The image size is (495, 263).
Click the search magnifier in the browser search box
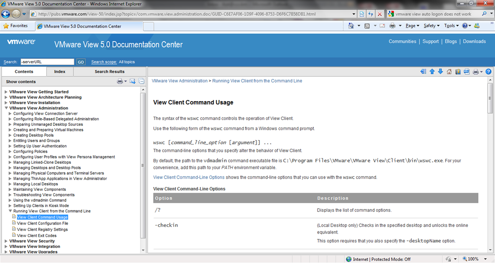point(484,14)
